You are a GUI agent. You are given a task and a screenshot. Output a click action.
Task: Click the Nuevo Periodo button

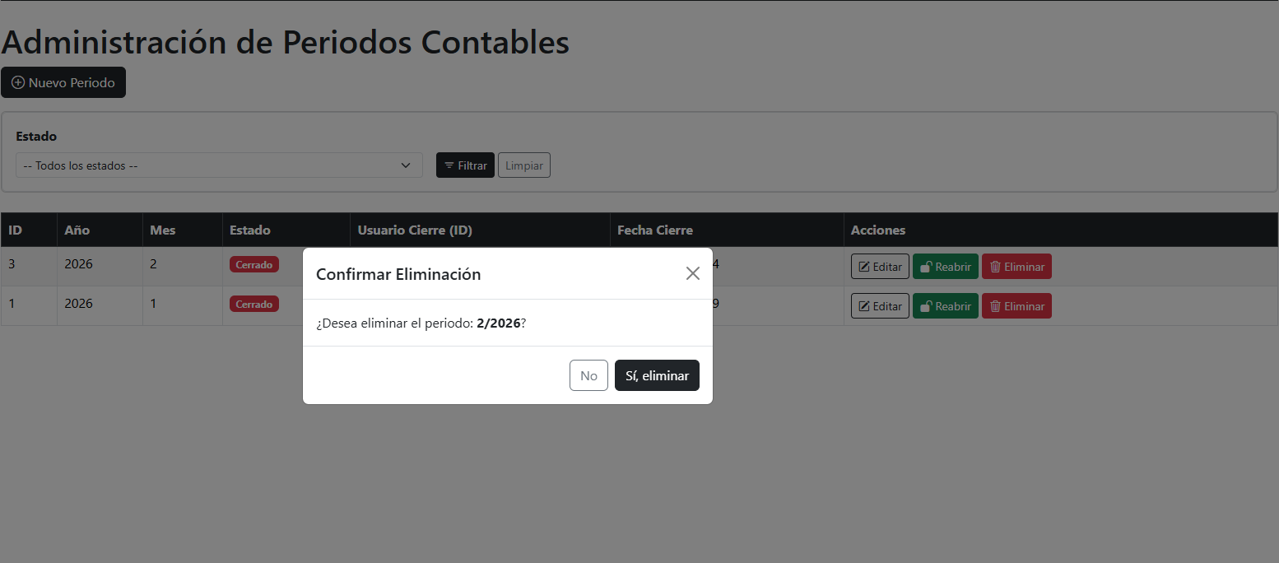click(63, 82)
